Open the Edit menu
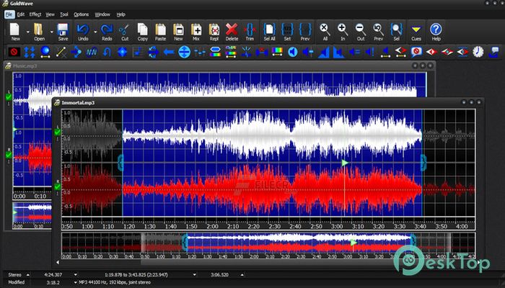The image size is (505, 288). pyautogui.click(x=21, y=14)
